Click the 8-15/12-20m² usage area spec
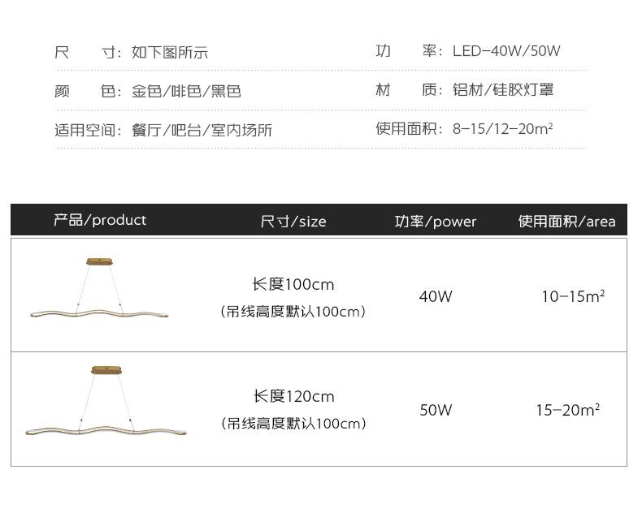The image size is (642, 530). (x=503, y=128)
